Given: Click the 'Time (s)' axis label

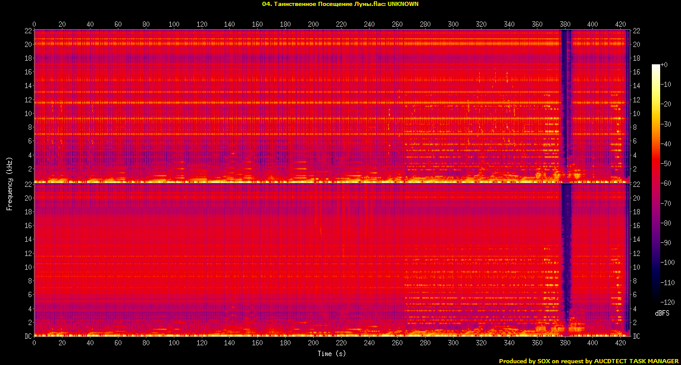Looking at the screenshot, I should [x=332, y=354].
